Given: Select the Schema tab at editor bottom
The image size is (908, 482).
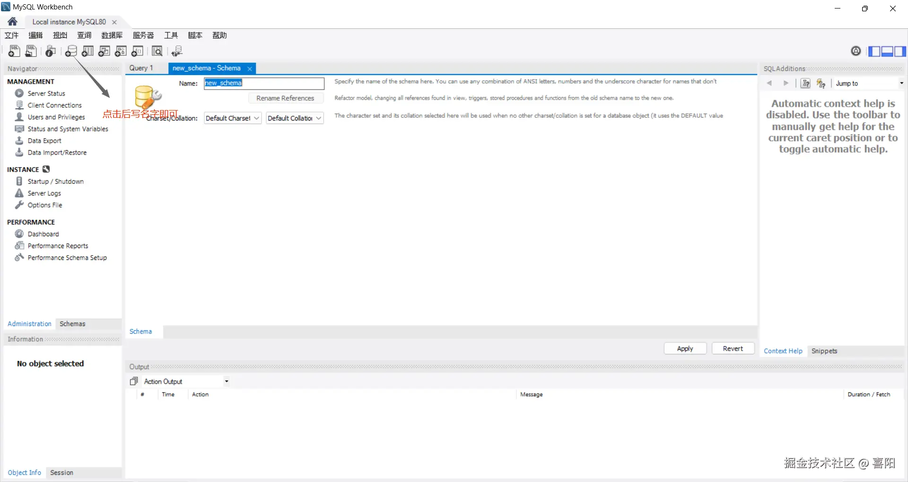Looking at the screenshot, I should point(140,331).
